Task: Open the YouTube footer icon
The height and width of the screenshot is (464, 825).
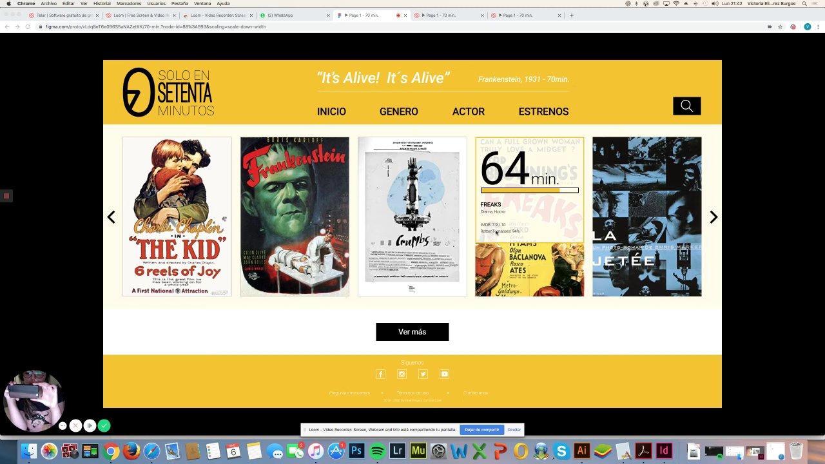Action: (444, 374)
